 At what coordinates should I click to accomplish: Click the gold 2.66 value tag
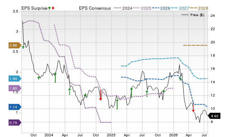tap(15, 46)
